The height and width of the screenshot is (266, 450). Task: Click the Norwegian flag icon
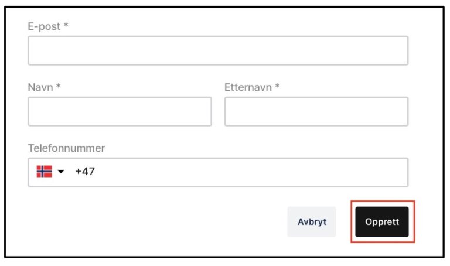[x=45, y=172]
